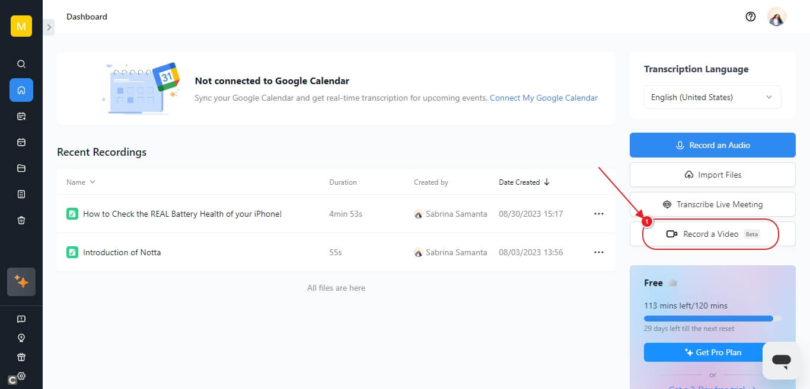Click the Free plan label

(x=653, y=283)
